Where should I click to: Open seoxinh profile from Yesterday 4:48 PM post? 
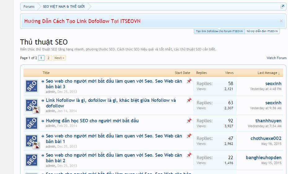point(273,84)
